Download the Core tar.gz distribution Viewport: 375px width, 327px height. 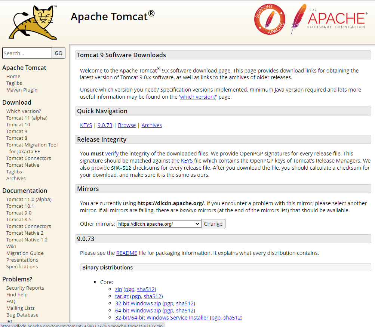point(122,296)
